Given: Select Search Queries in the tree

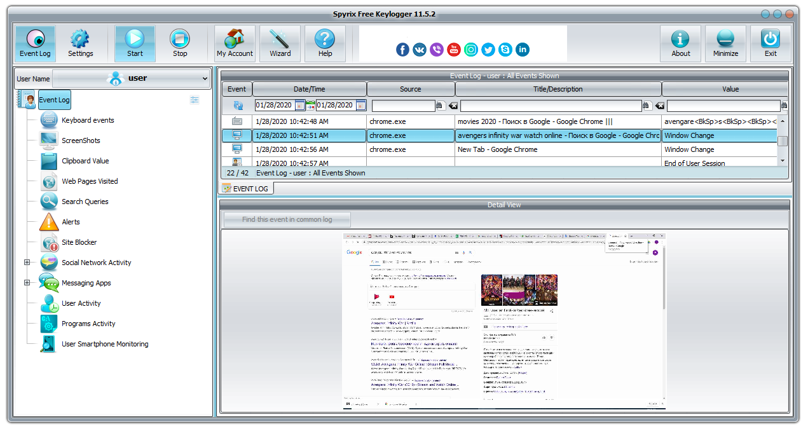Looking at the screenshot, I should tap(85, 202).
